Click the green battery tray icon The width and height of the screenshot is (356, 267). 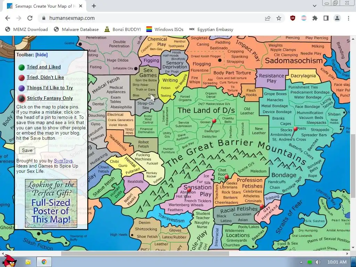(x=310, y=262)
